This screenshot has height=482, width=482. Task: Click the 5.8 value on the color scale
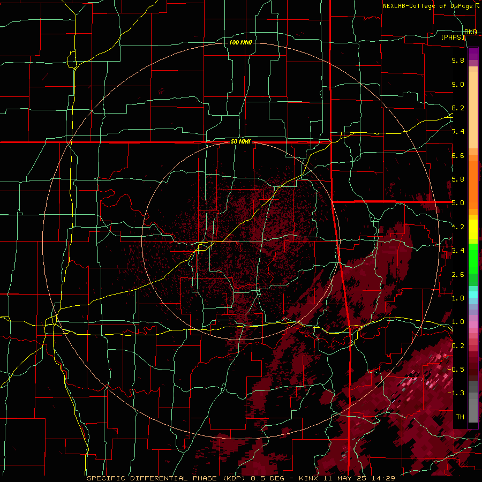coord(458,179)
